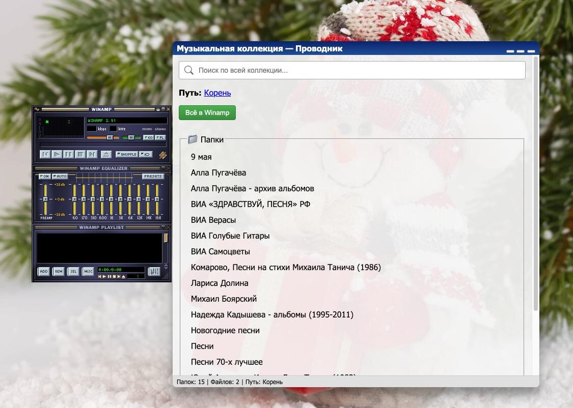
Task: Click the green "Всё в Winamp" button
Action: coord(207,112)
